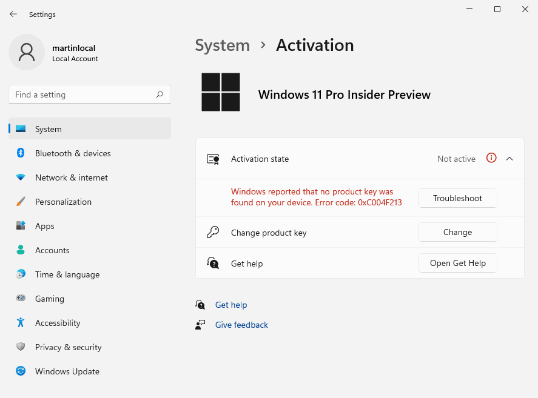The width and height of the screenshot is (538, 398).
Task: Click the Bluetooth icon
Action: pyautogui.click(x=21, y=153)
